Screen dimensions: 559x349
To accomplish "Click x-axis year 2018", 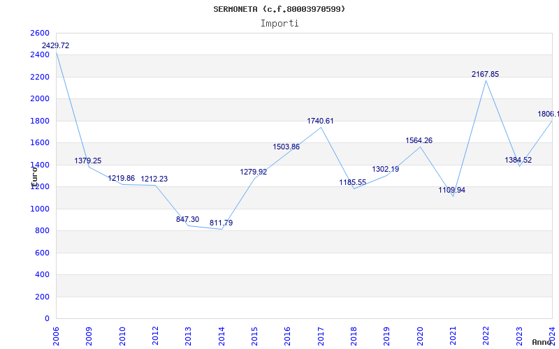I will click(x=354, y=336).
